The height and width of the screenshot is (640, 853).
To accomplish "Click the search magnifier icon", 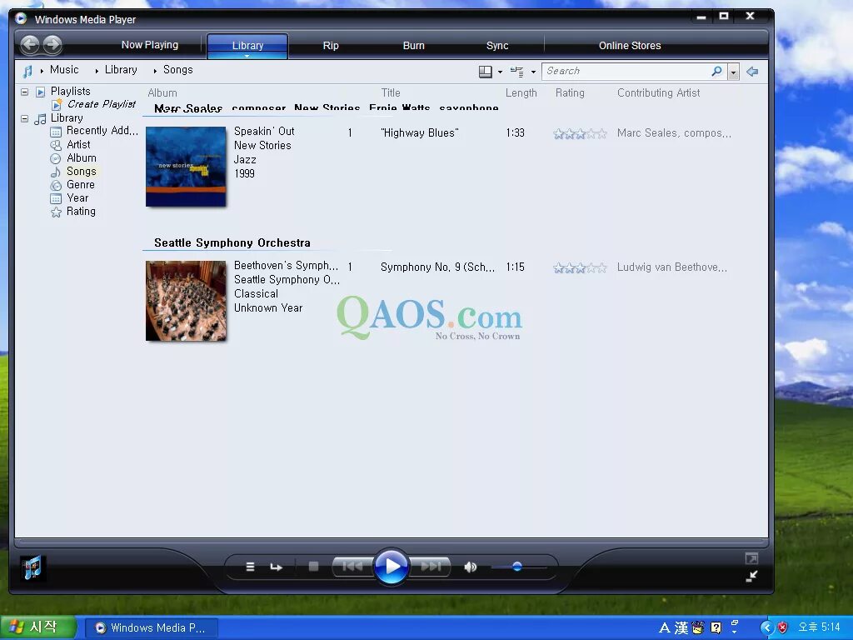I will (717, 72).
